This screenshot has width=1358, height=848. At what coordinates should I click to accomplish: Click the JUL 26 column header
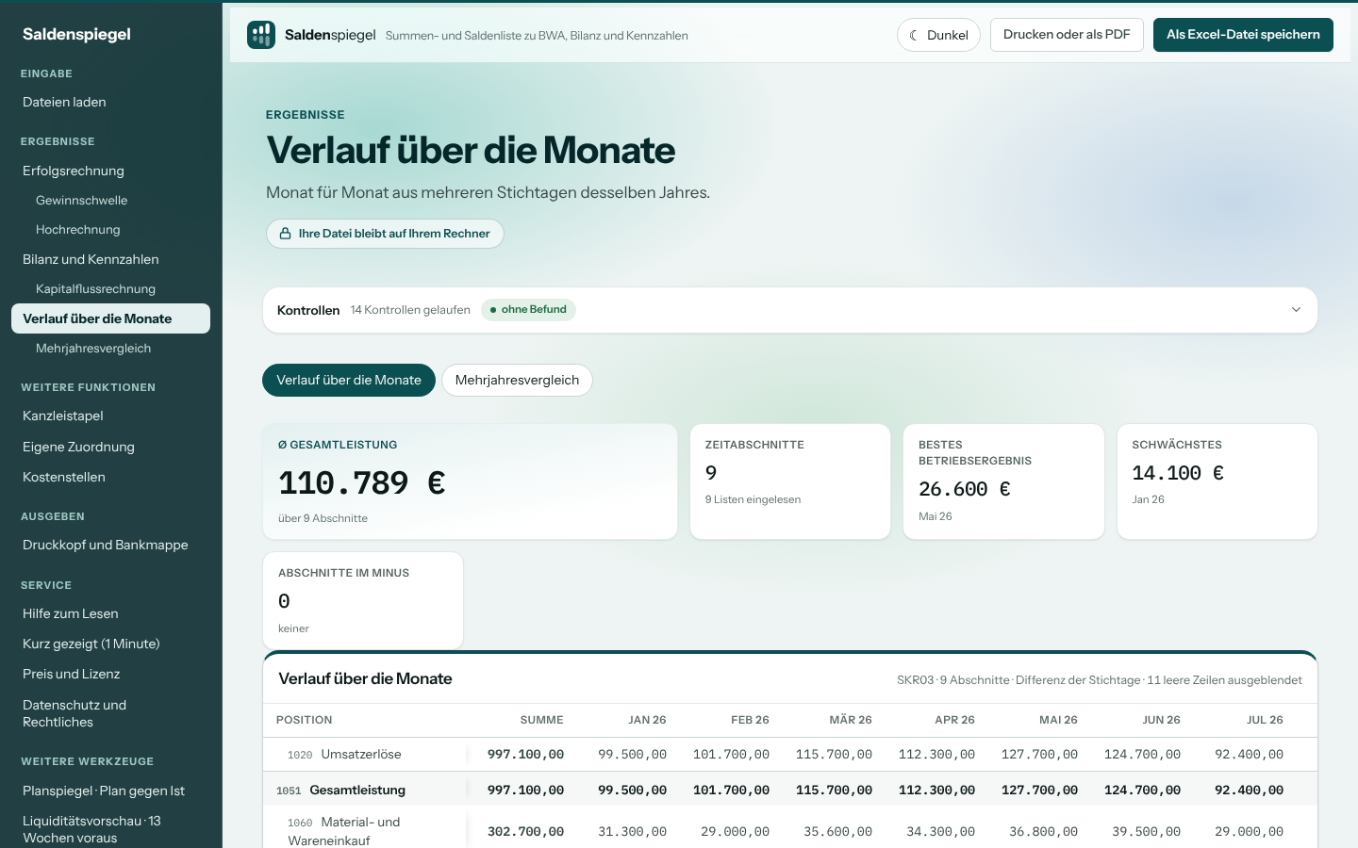tap(1265, 720)
